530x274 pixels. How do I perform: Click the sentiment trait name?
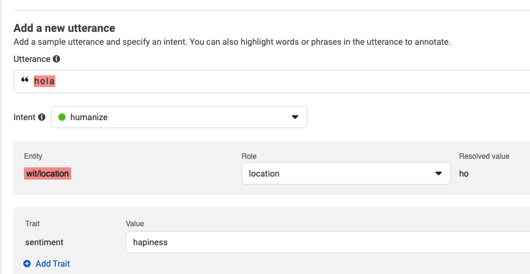[44, 242]
